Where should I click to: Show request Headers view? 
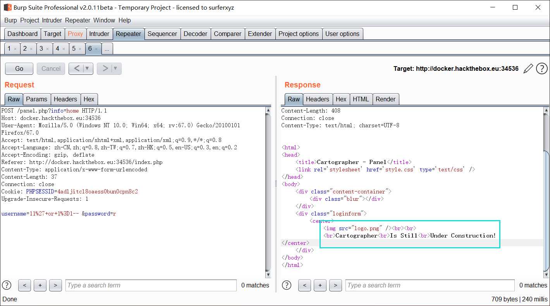(65, 99)
